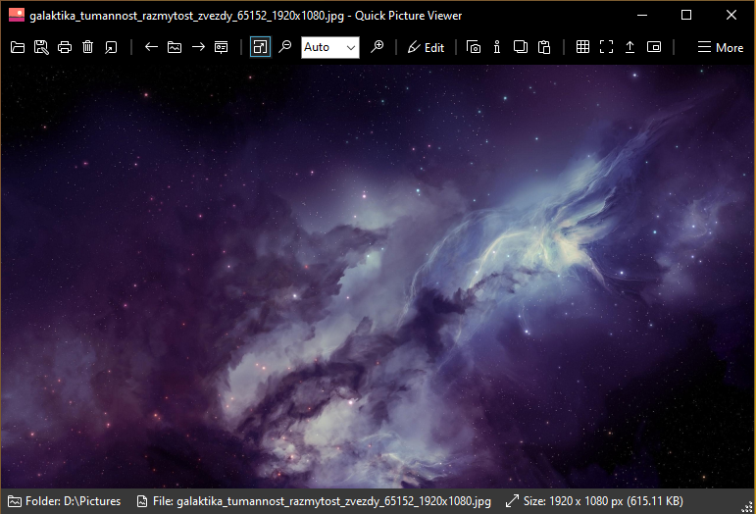Maximize the Quick Picture Viewer window
The height and width of the screenshot is (514, 756).
tap(686, 15)
